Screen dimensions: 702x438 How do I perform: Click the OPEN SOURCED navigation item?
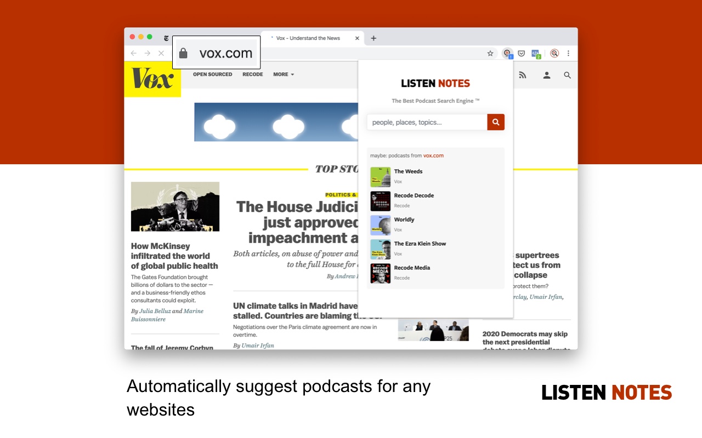213,74
